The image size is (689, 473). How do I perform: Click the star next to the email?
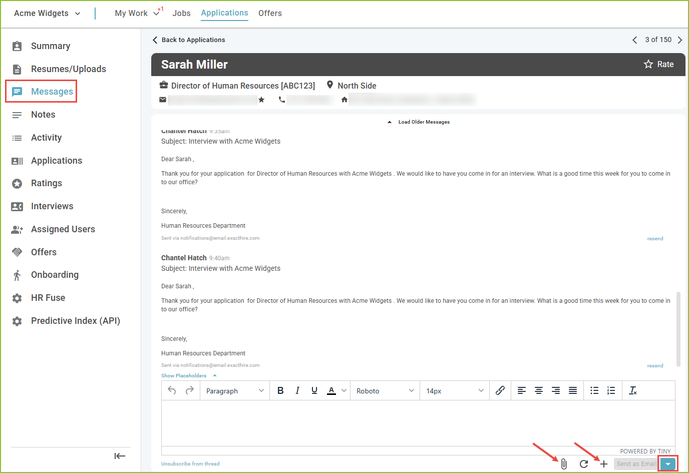pos(261,100)
